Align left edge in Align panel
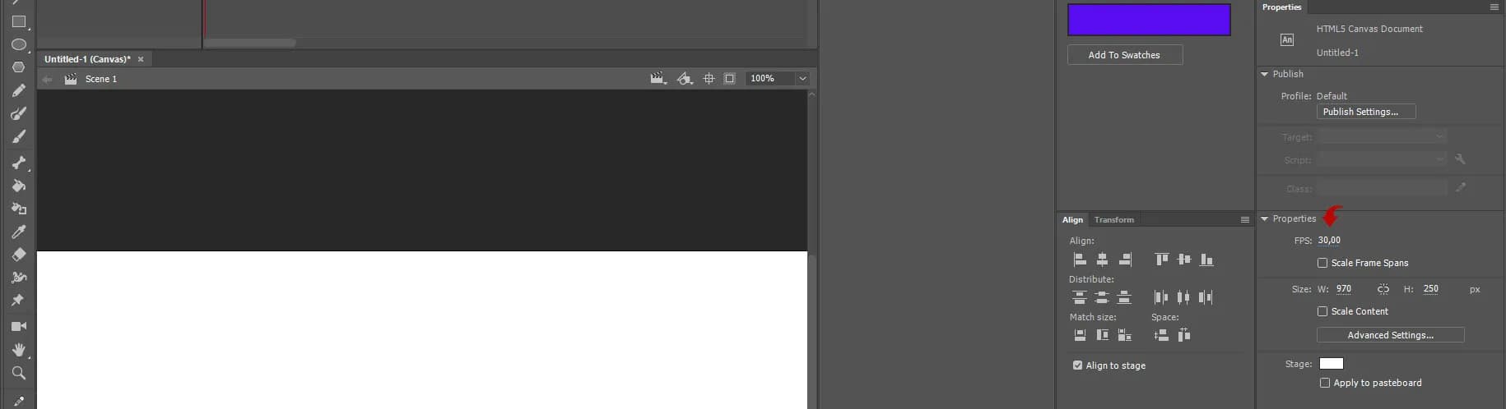 pos(1080,260)
